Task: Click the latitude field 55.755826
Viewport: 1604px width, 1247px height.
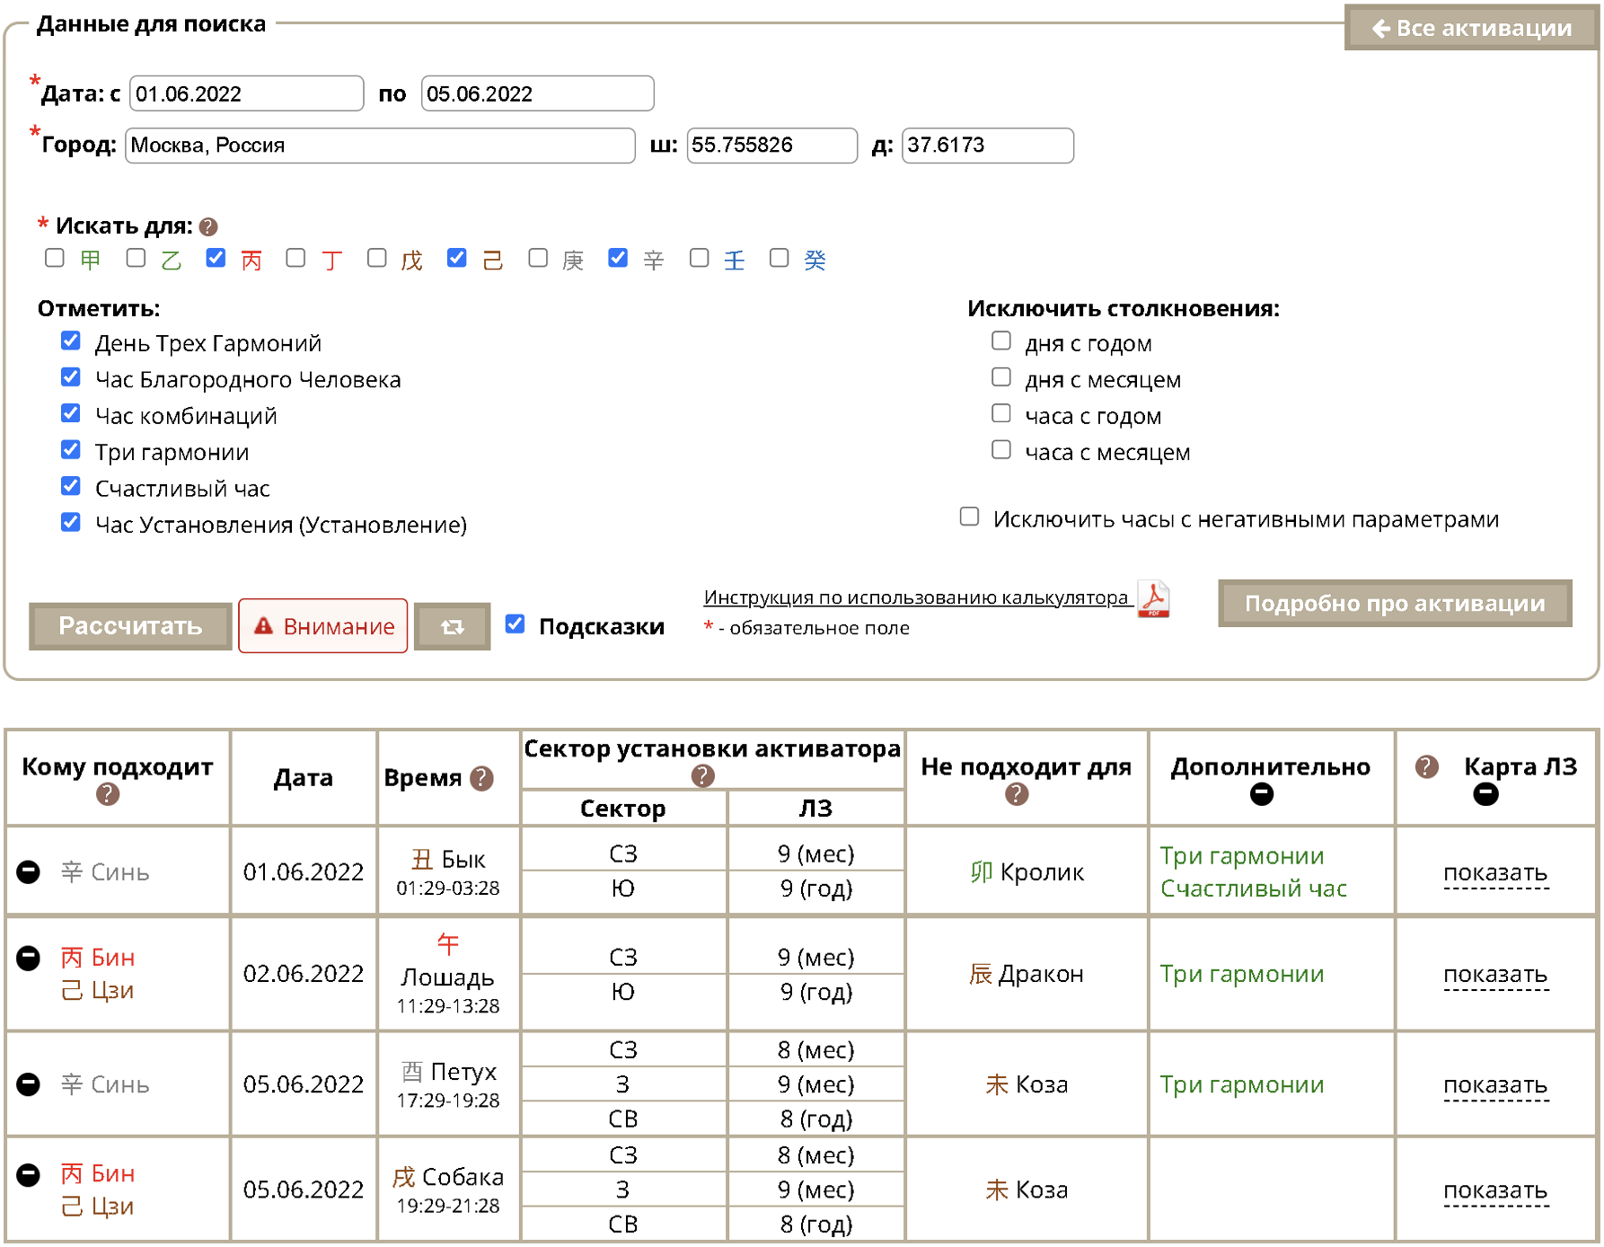Action: pyautogui.click(x=772, y=146)
